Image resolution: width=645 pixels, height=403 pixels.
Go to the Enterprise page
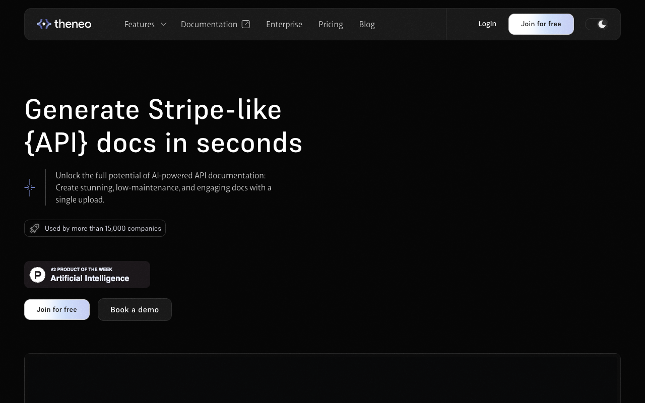point(284,24)
